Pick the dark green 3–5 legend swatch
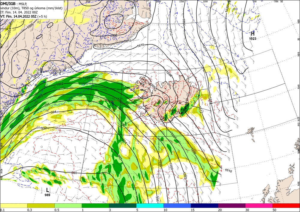Viewport: 300px width, 212px height. (x=123, y=206)
